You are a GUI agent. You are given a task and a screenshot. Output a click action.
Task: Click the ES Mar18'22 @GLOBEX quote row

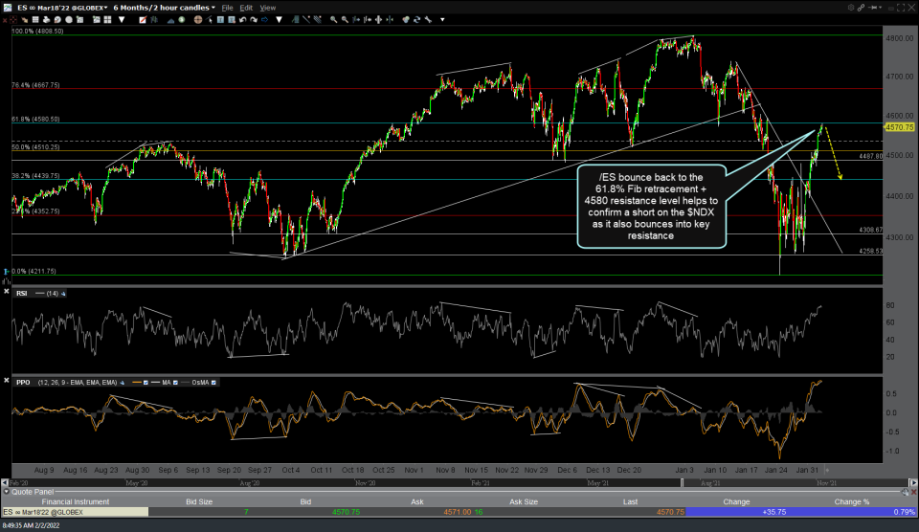point(459,512)
